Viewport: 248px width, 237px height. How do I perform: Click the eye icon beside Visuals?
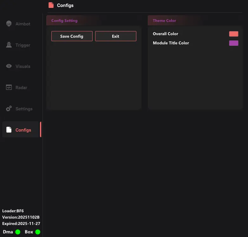[x=9, y=66]
